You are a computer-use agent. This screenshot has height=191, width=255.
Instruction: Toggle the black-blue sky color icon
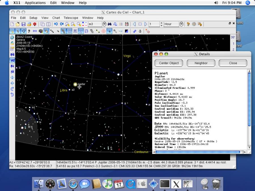tap(126, 31)
